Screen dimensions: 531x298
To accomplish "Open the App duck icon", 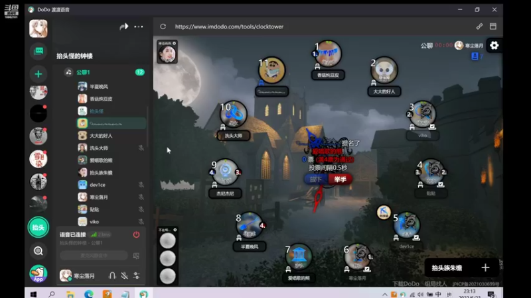I will (38, 273).
